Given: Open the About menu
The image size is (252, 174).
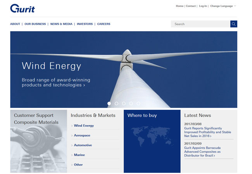Looking at the screenshot, I should click(15, 24).
